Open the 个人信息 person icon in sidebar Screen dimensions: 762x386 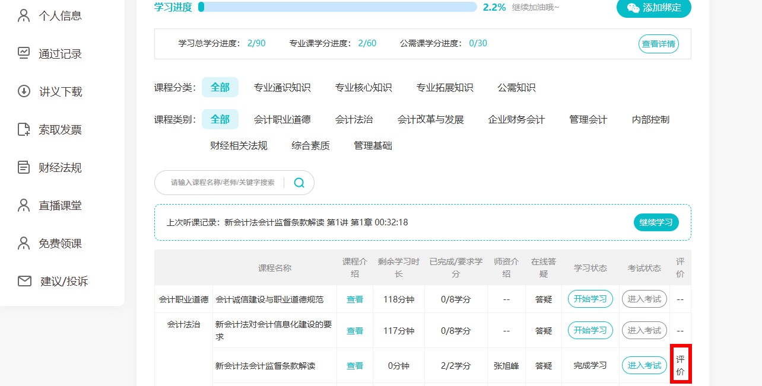24,15
